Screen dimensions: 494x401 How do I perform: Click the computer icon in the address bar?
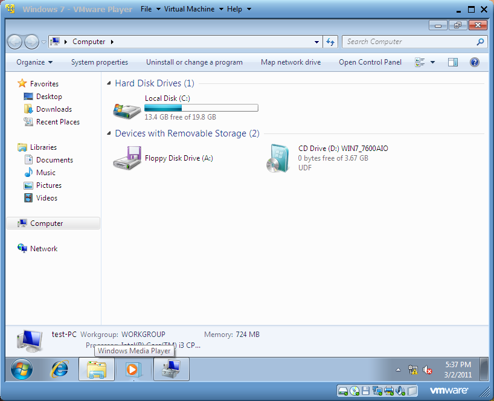point(55,42)
